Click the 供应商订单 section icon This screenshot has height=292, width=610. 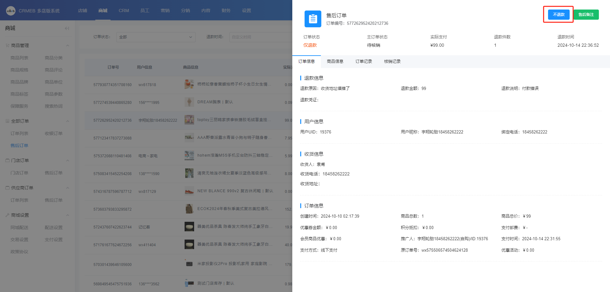click(7, 188)
